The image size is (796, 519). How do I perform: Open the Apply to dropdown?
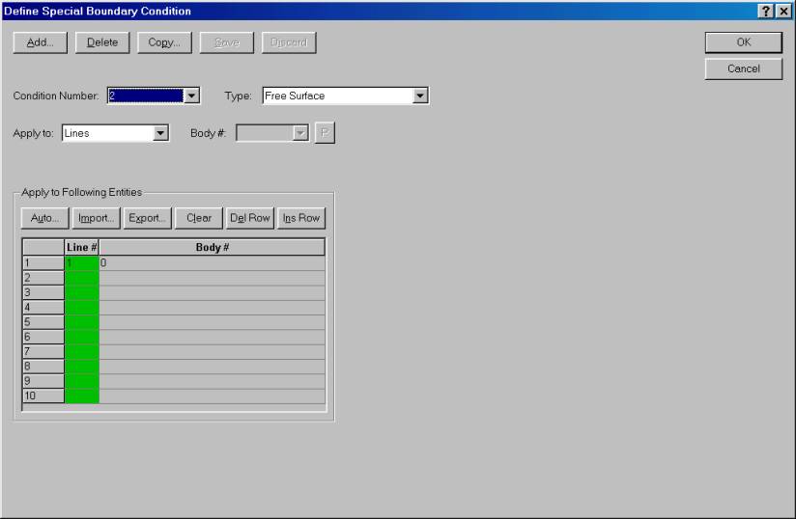[161, 133]
